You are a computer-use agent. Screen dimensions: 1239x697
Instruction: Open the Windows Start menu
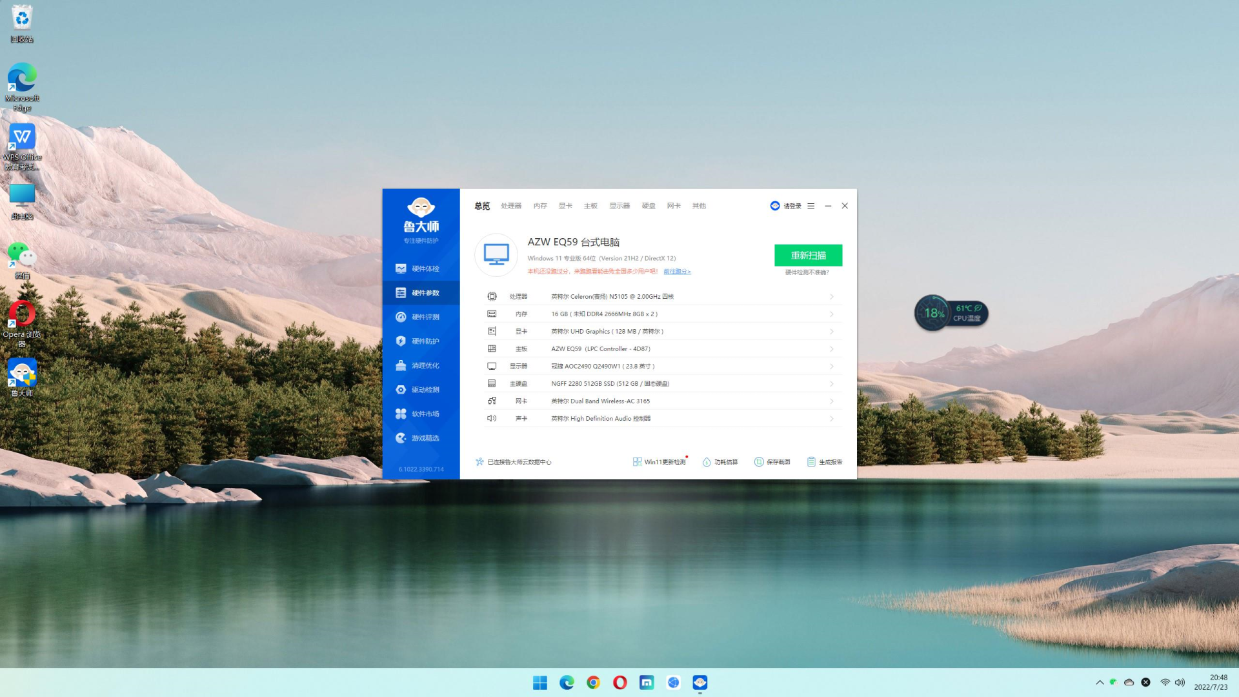[x=540, y=683]
